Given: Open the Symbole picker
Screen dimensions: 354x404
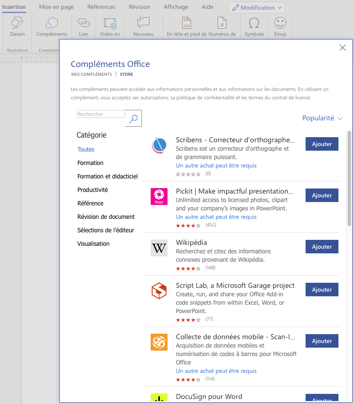Looking at the screenshot, I should [254, 27].
